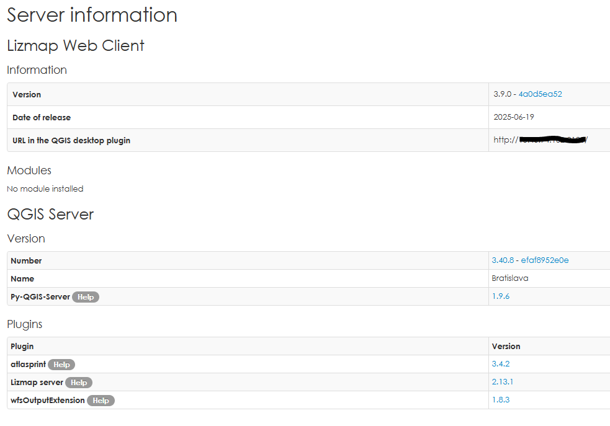Open the 4a0d5ea52 commit link
The image size is (610, 426).
point(540,94)
